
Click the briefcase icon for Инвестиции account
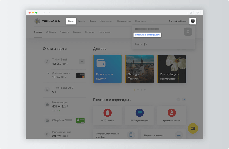47,105
